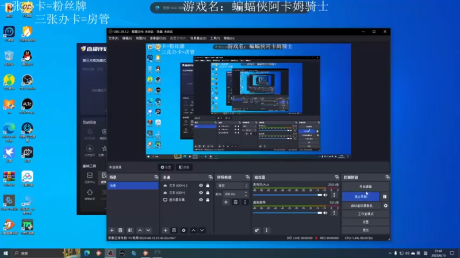The image size is (460, 258).
Task: Float the Controls dock panel
Action: (x=387, y=177)
